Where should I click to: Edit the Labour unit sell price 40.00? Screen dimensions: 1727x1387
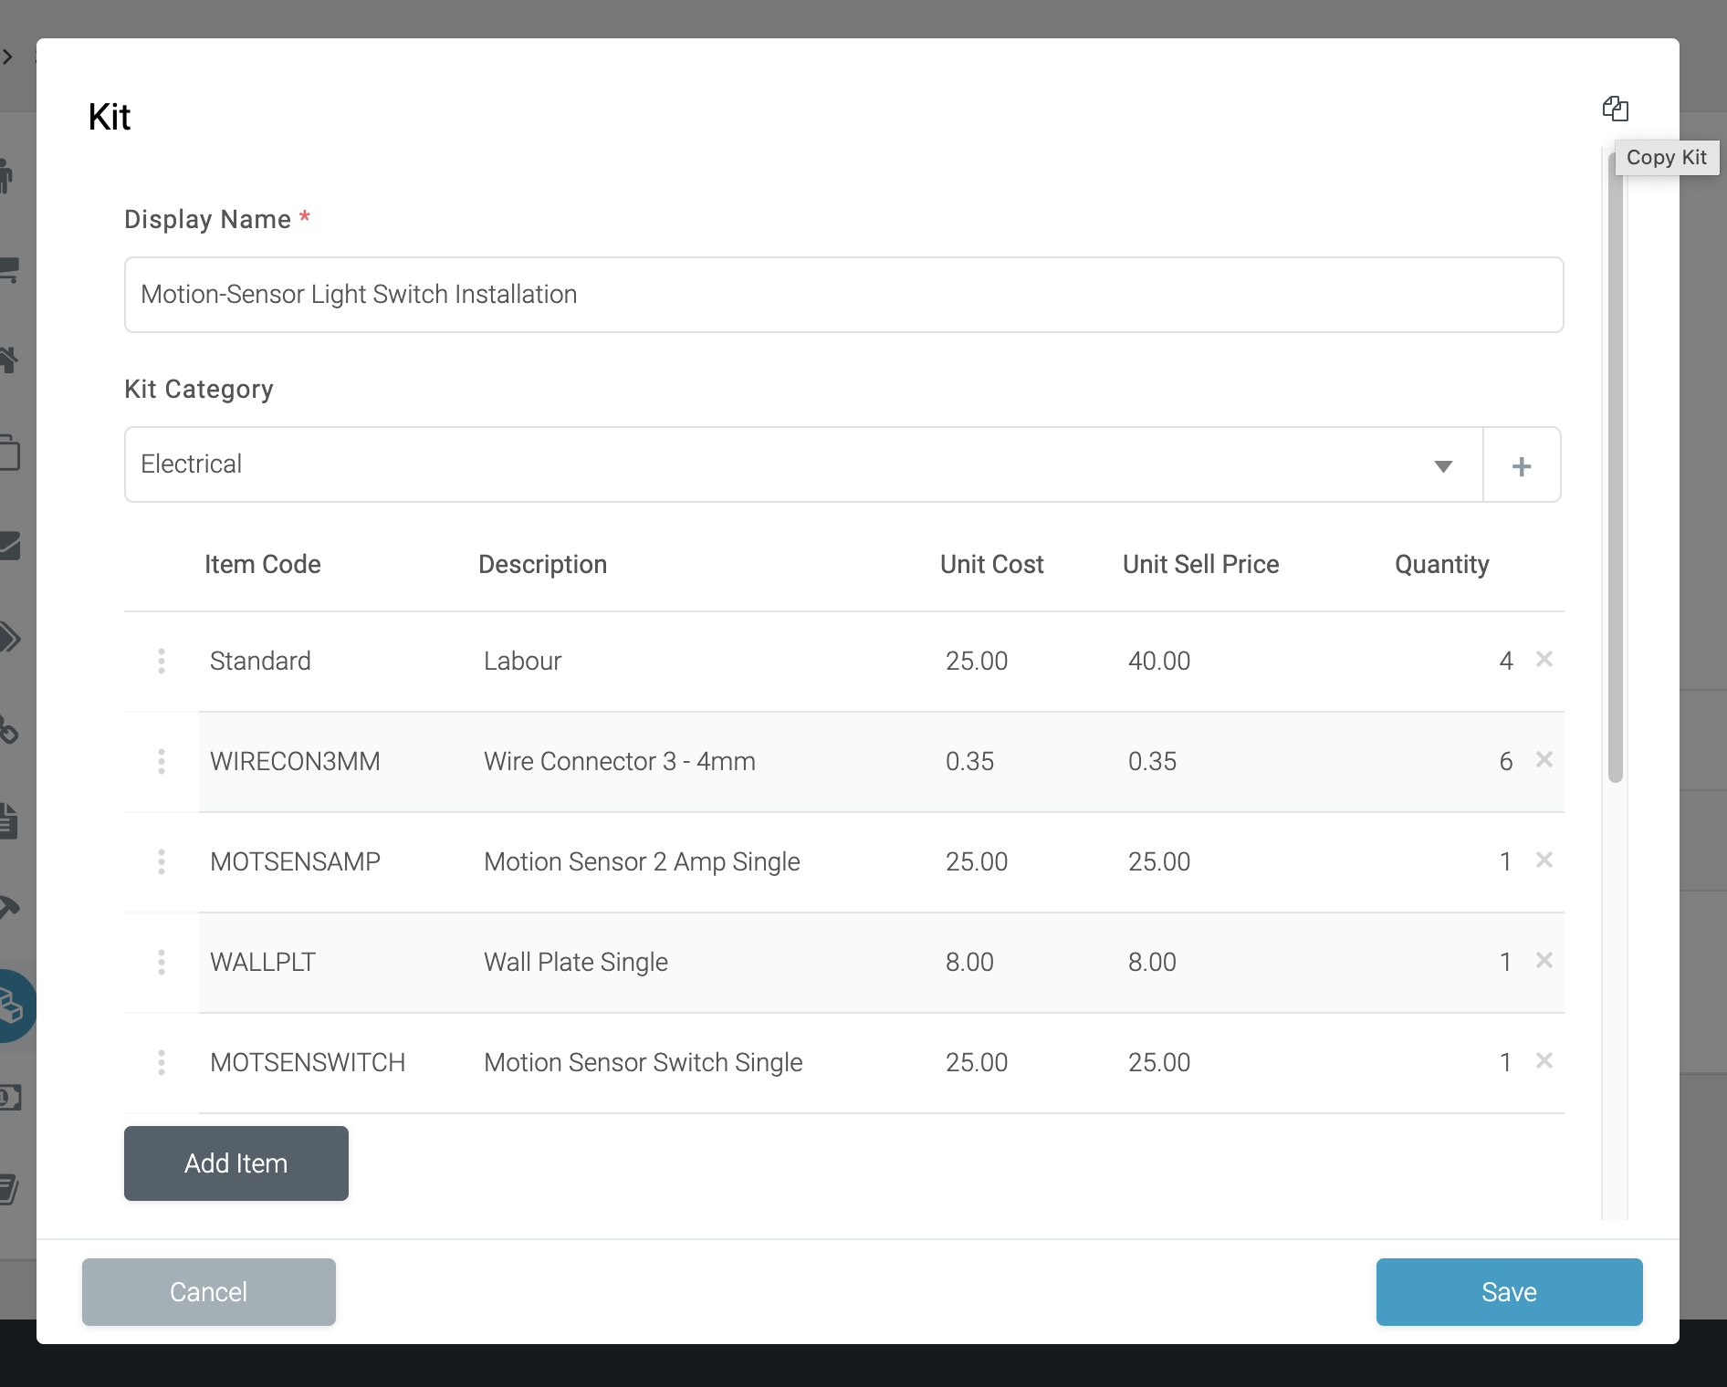(x=1159, y=661)
